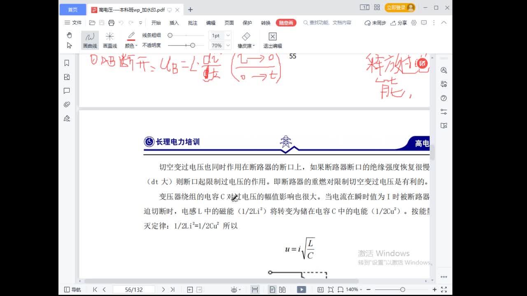Open the 文件 menu
527x296 pixels.
[x=73, y=23]
